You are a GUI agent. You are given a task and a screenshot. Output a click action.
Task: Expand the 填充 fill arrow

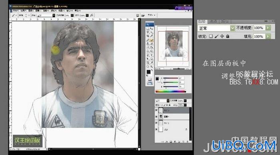[268, 37]
